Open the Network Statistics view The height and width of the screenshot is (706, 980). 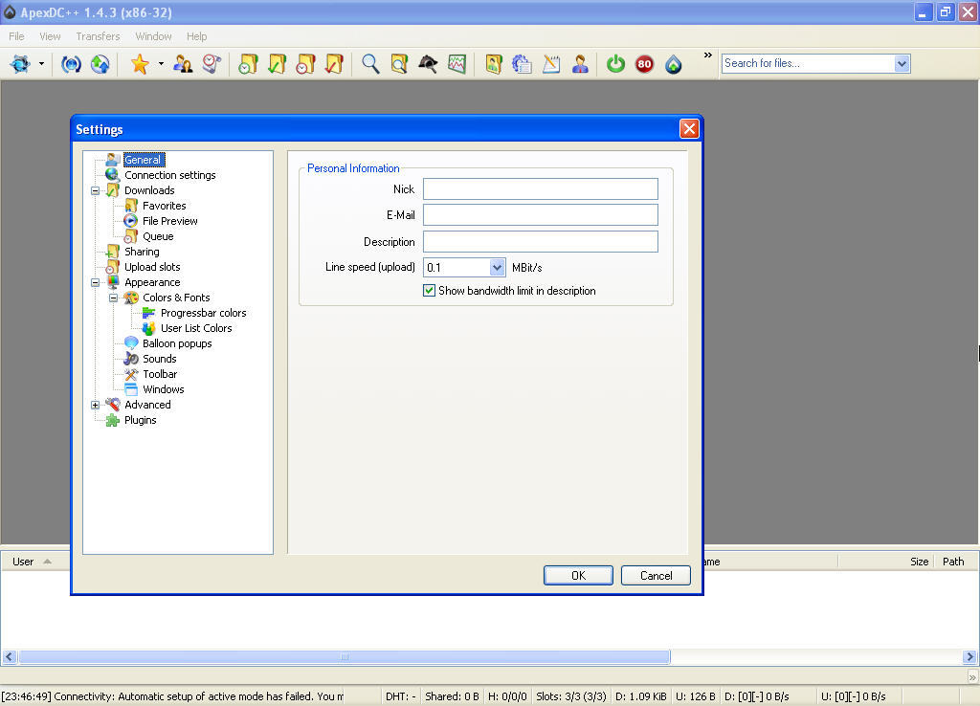[x=457, y=63]
